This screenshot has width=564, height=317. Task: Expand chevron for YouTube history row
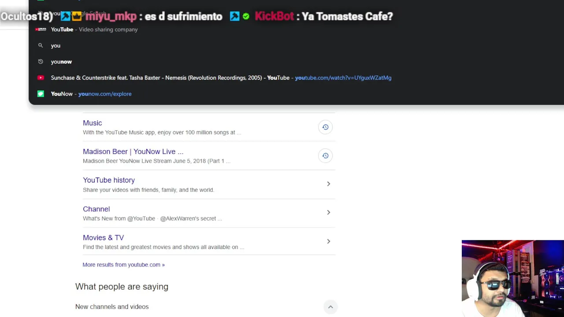328,184
